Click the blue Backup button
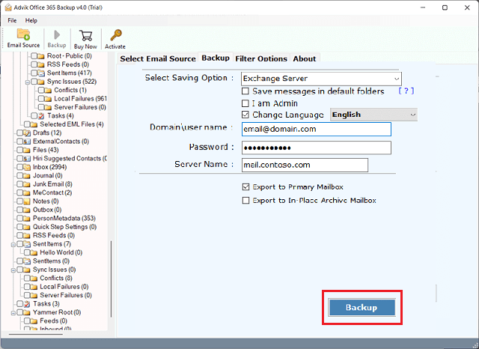 [361, 308]
